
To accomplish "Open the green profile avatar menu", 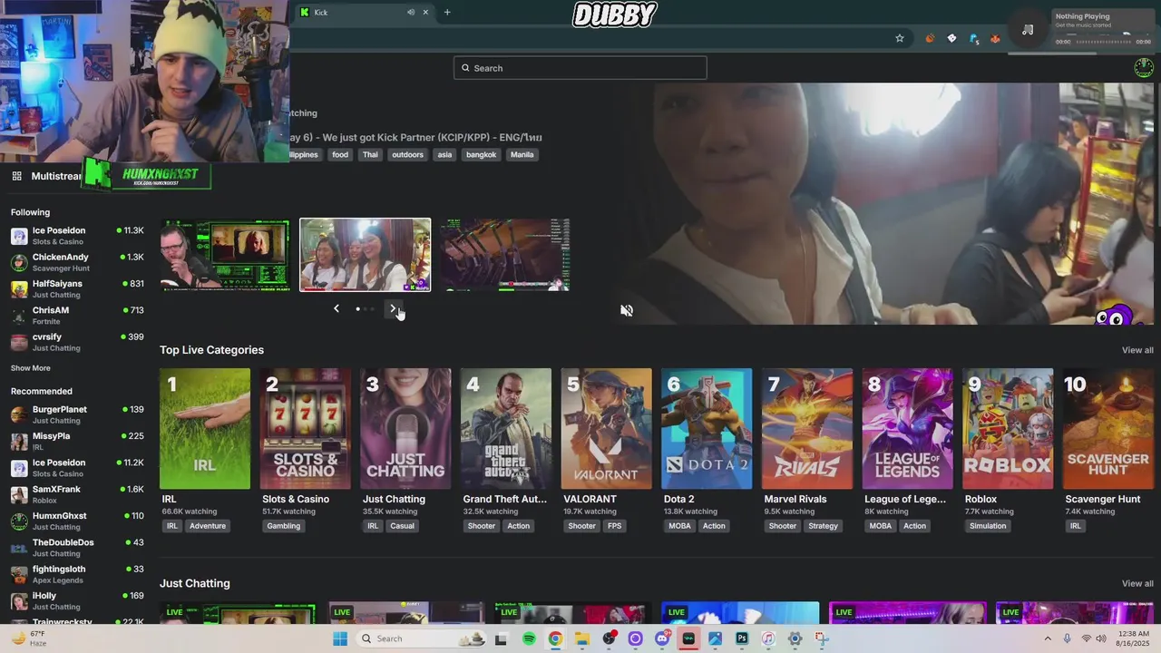I will tap(1144, 67).
